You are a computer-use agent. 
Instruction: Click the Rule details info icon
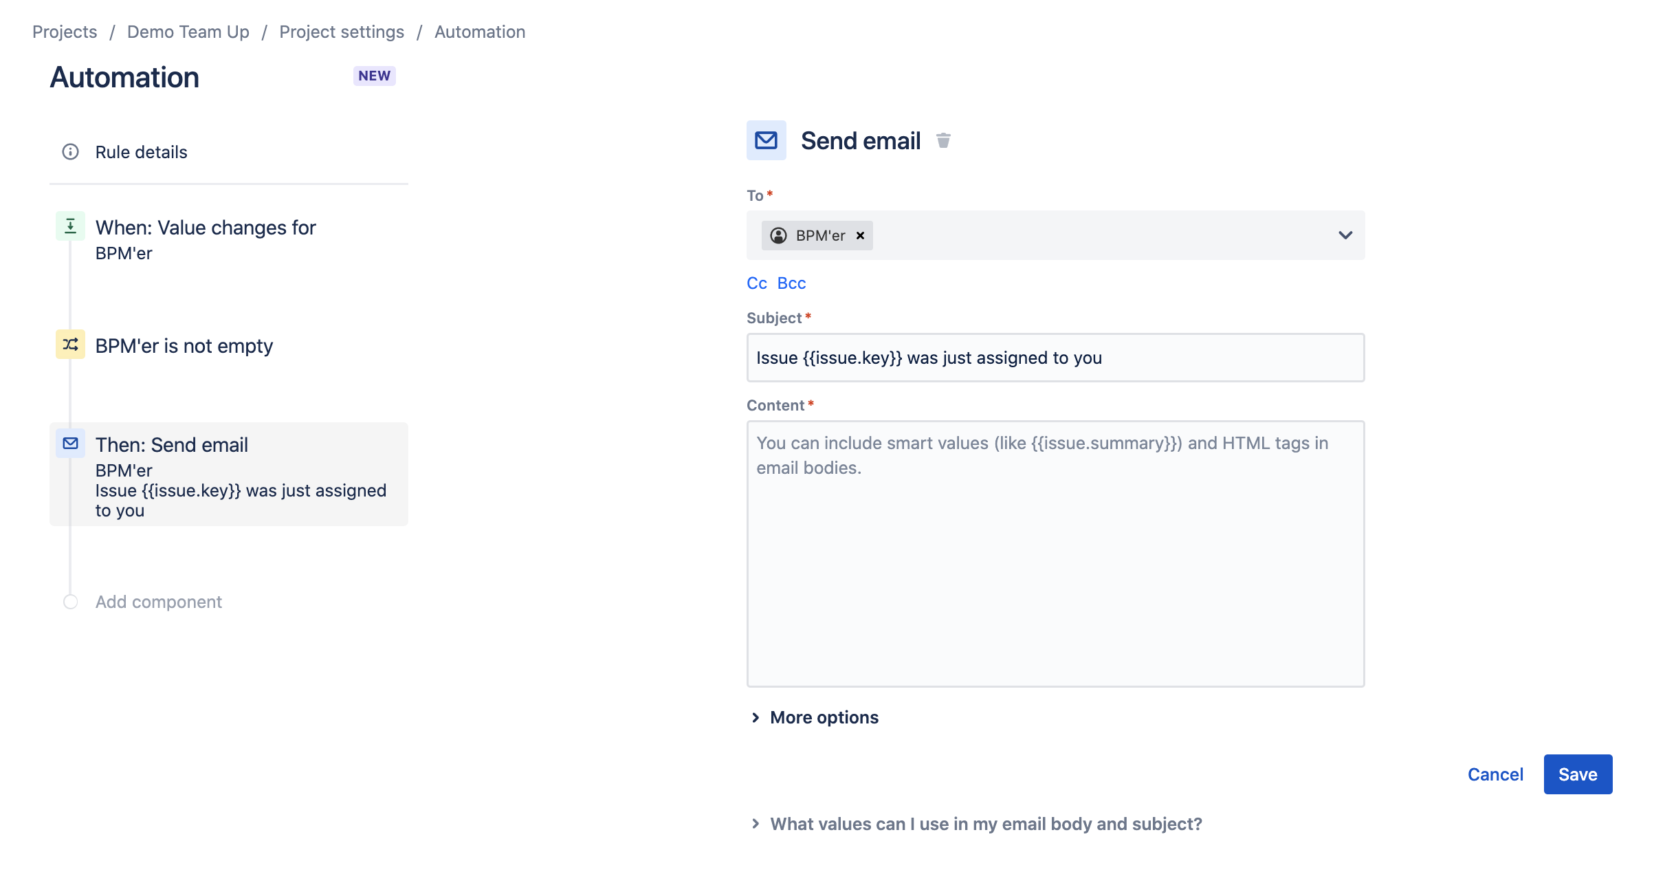click(69, 152)
